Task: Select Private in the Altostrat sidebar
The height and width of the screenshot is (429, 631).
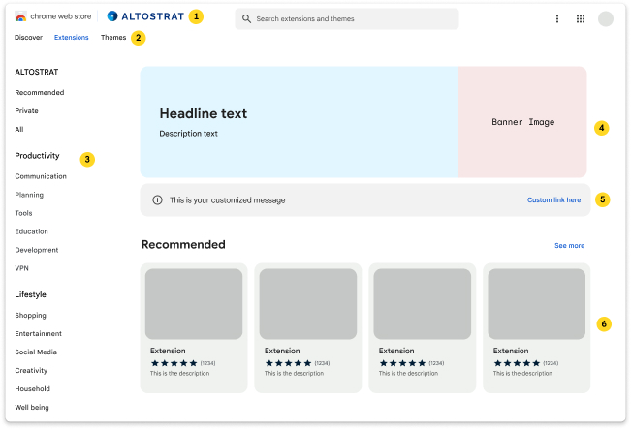Action: pyautogui.click(x=26, y=111)
